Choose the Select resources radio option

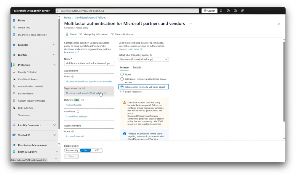pos(122,92)
